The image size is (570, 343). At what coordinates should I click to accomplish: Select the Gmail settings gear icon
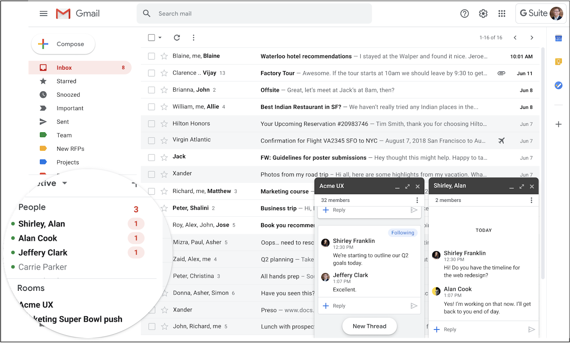(483, 14)
